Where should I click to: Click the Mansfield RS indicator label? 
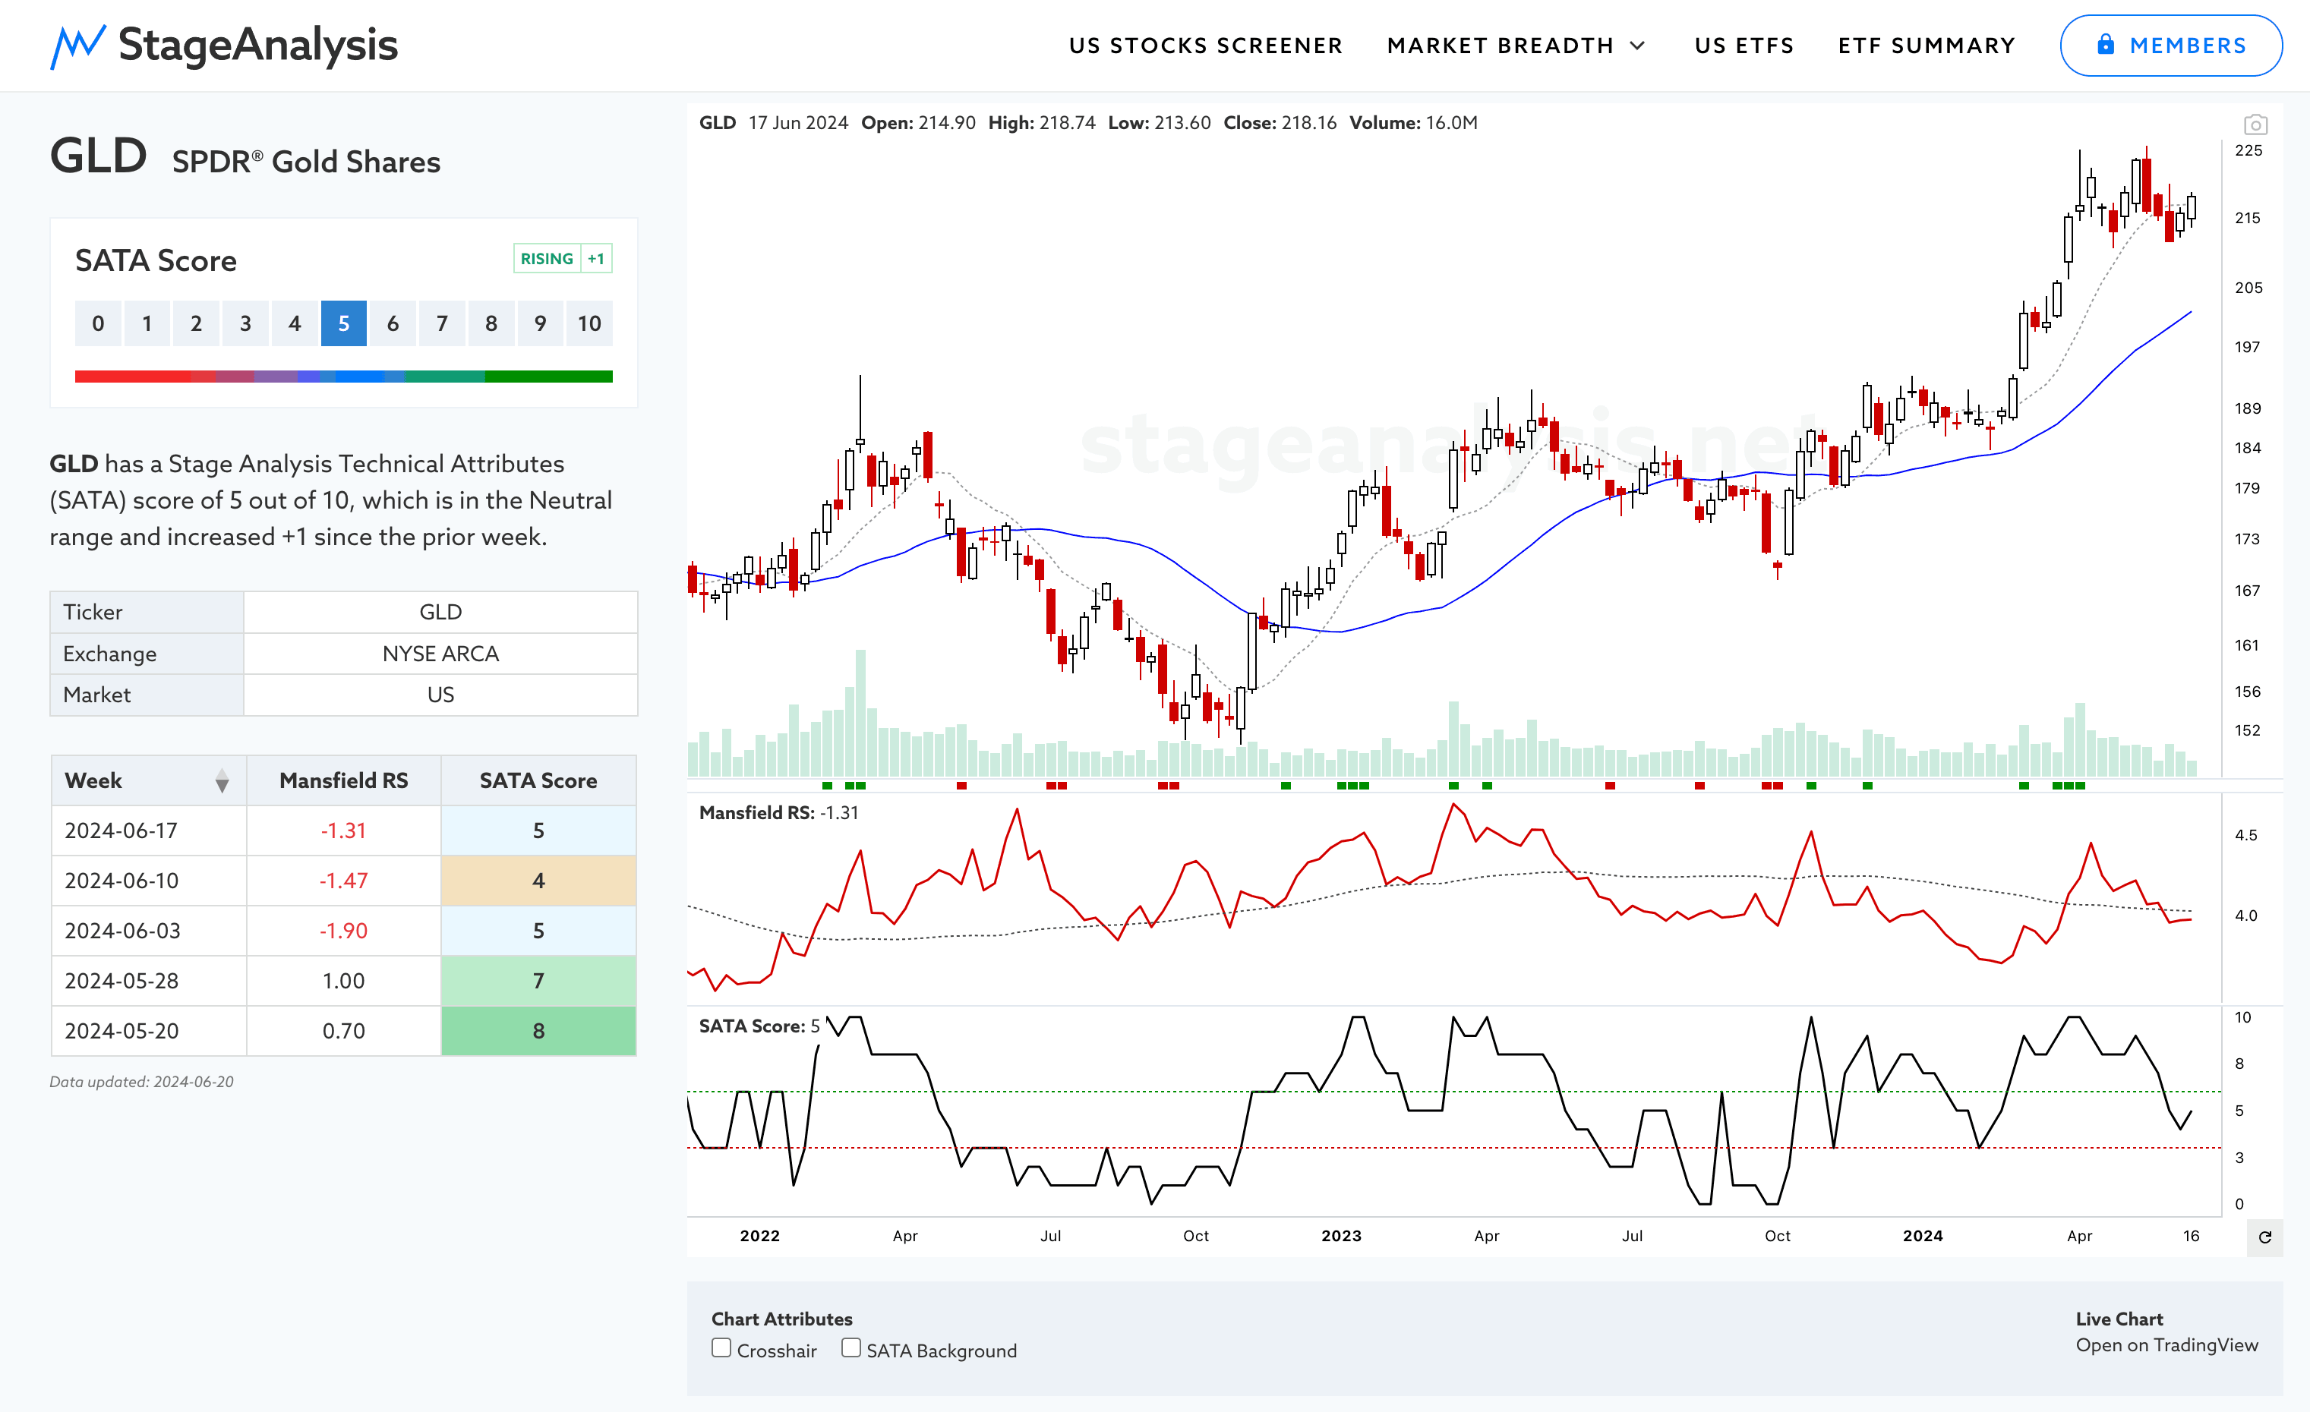pyautogui.click(x=779, y=812)
